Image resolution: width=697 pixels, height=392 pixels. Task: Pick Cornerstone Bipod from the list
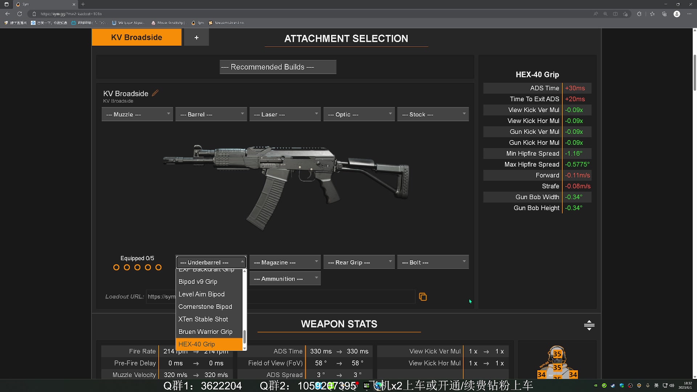pyautogui.click(x=209, y=307)
